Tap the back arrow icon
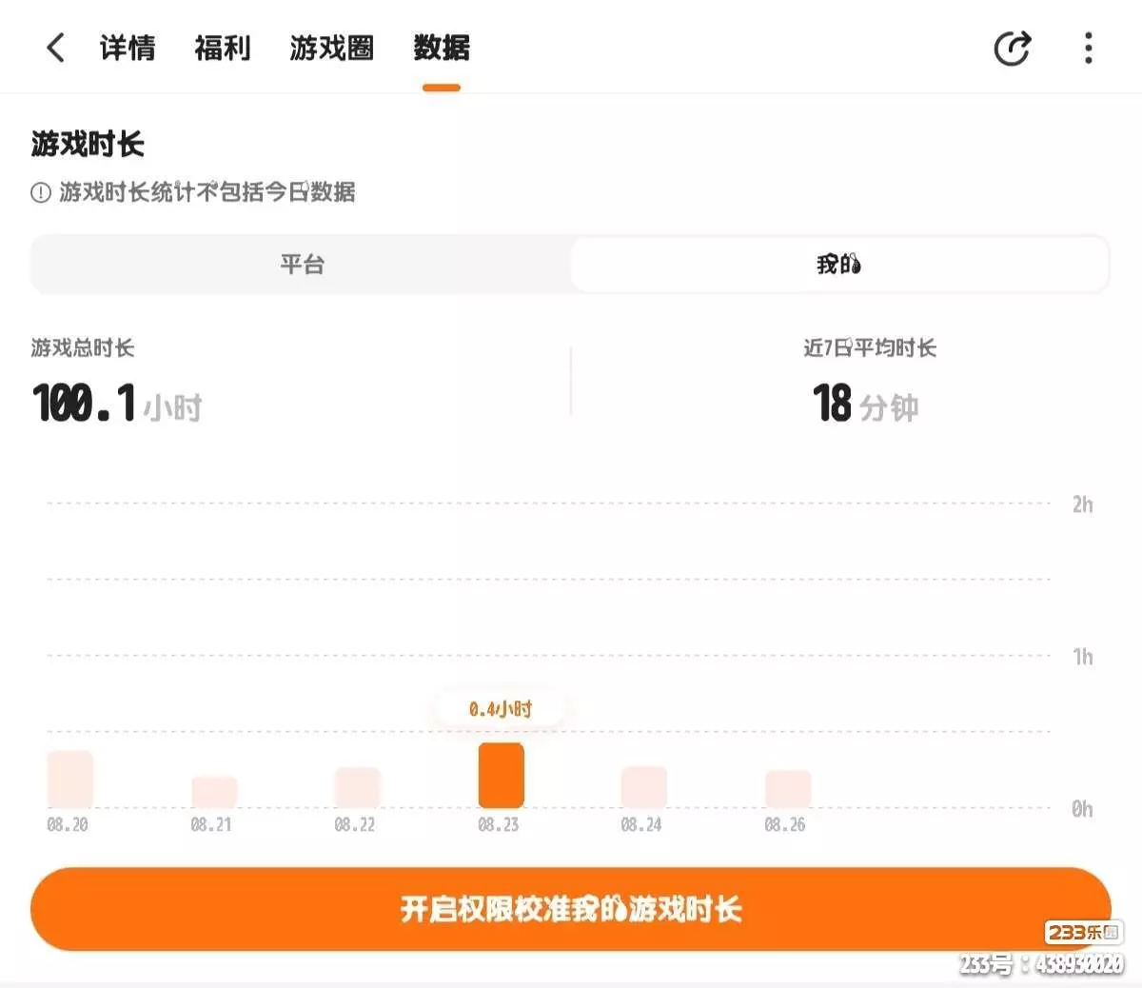The image size is (1142, 988). [56, 48]
